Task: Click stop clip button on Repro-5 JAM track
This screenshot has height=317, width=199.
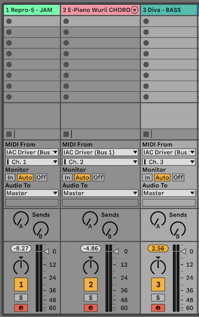Action: [x=9, y=134]
